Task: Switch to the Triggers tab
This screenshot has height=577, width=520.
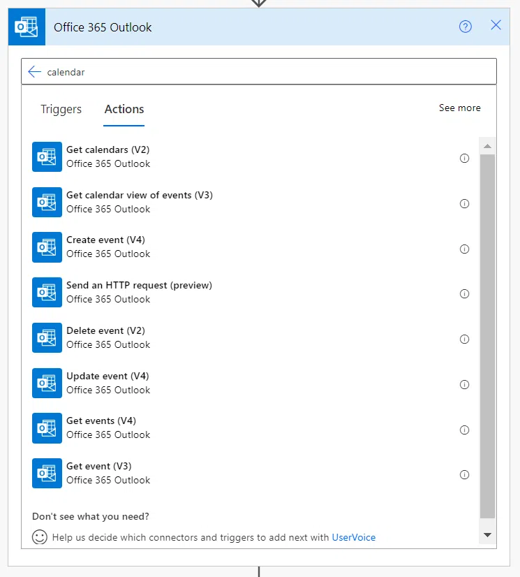Action: (61, 109)
